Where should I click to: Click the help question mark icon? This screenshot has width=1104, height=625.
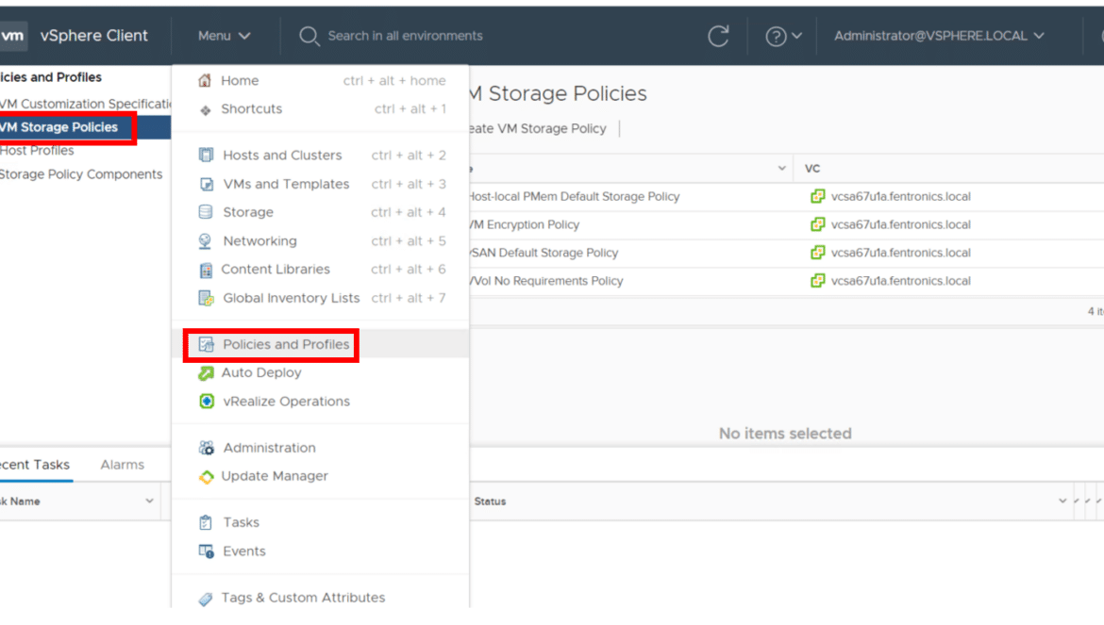776,36
